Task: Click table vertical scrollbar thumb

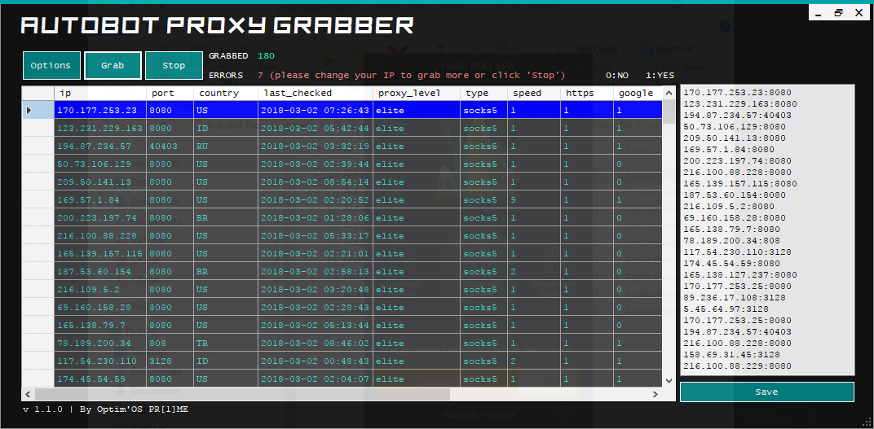Action: pyautogui.click(x=669, y=110)
